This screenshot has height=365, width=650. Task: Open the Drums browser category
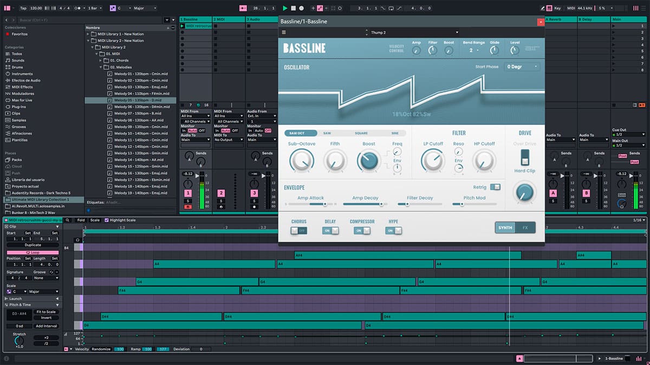click(17, 67)
